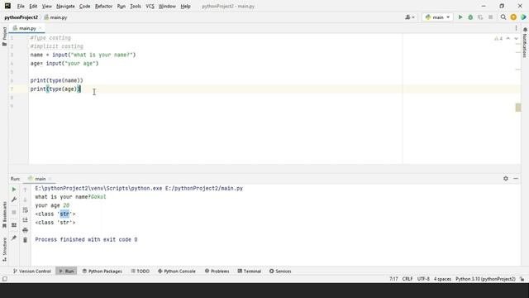This screenshot has height=298, width=529.
Task: Toggle scroll to end of output
Action: pos(26,220)
